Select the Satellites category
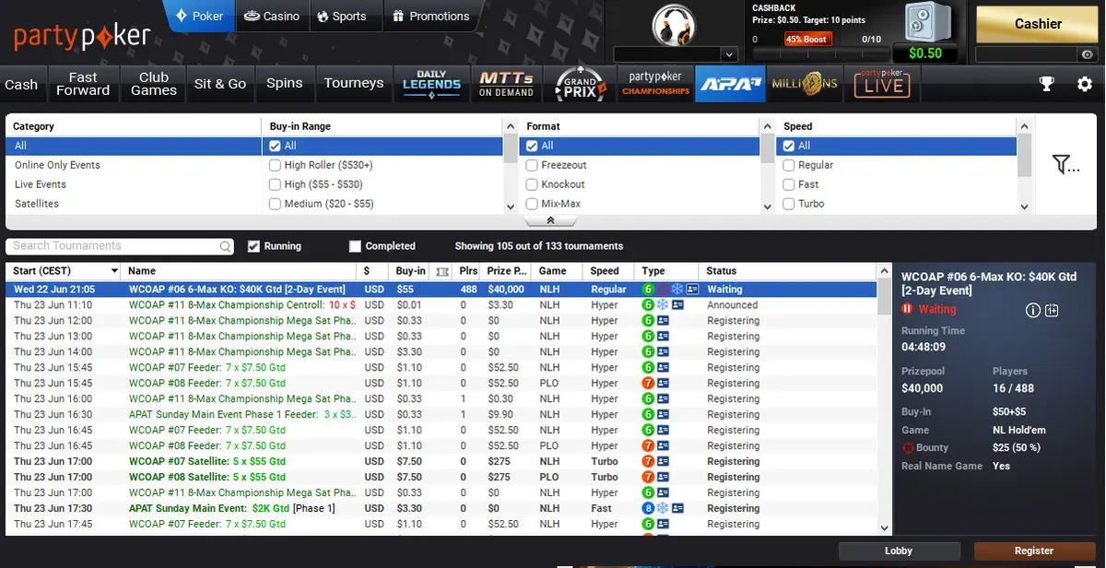The height and width of the screenshot is (568, 1106). click(x=37, y=204)
